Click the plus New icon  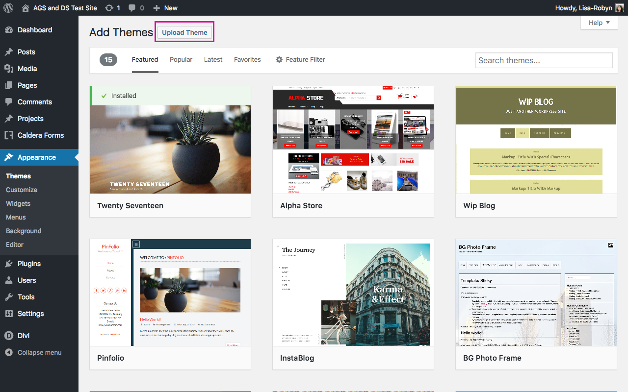(x=157, y=8)
